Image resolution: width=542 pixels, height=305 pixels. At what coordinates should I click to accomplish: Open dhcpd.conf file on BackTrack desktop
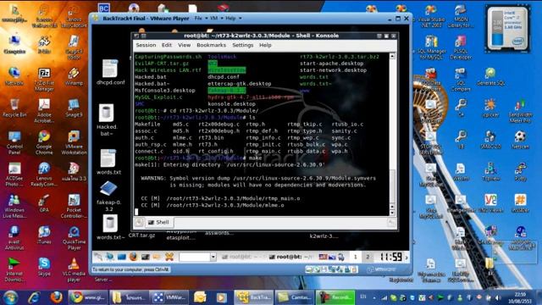110,72
